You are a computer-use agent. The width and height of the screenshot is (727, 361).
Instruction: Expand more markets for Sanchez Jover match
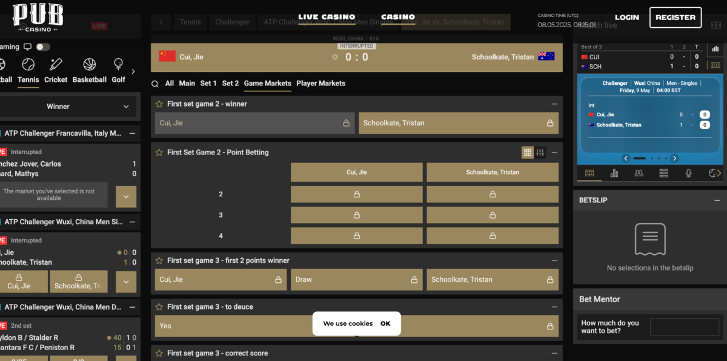point(126,197)
